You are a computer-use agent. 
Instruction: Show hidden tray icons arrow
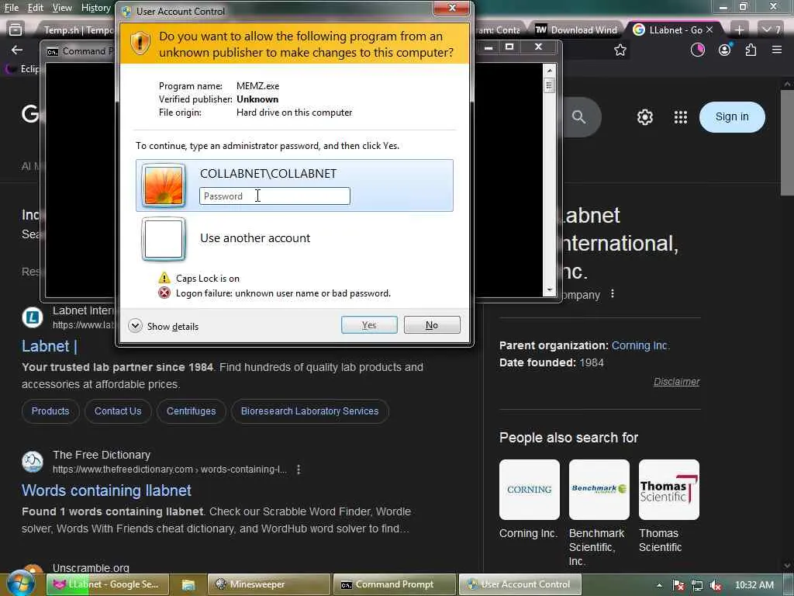pos(659,585)
